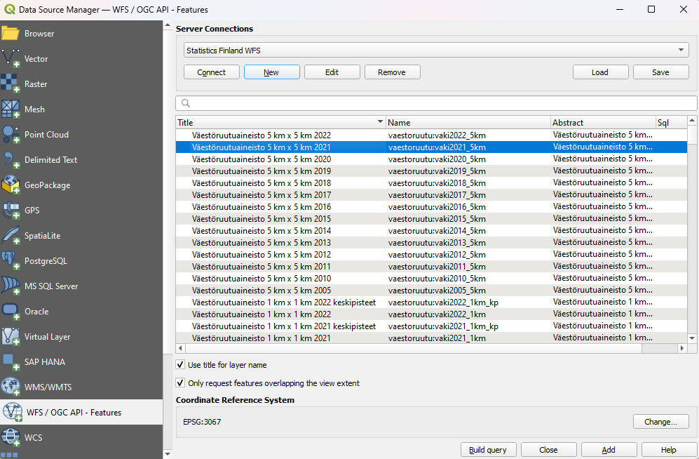Click the search magnifier icon
This screenshot has width=699, height=459.
[x=186, y=103]
